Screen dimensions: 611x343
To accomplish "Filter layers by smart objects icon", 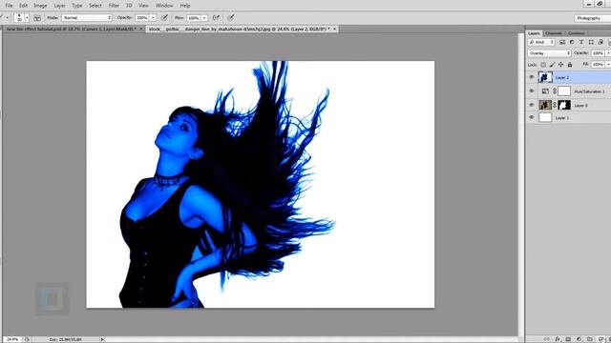I will pos(600,42).
